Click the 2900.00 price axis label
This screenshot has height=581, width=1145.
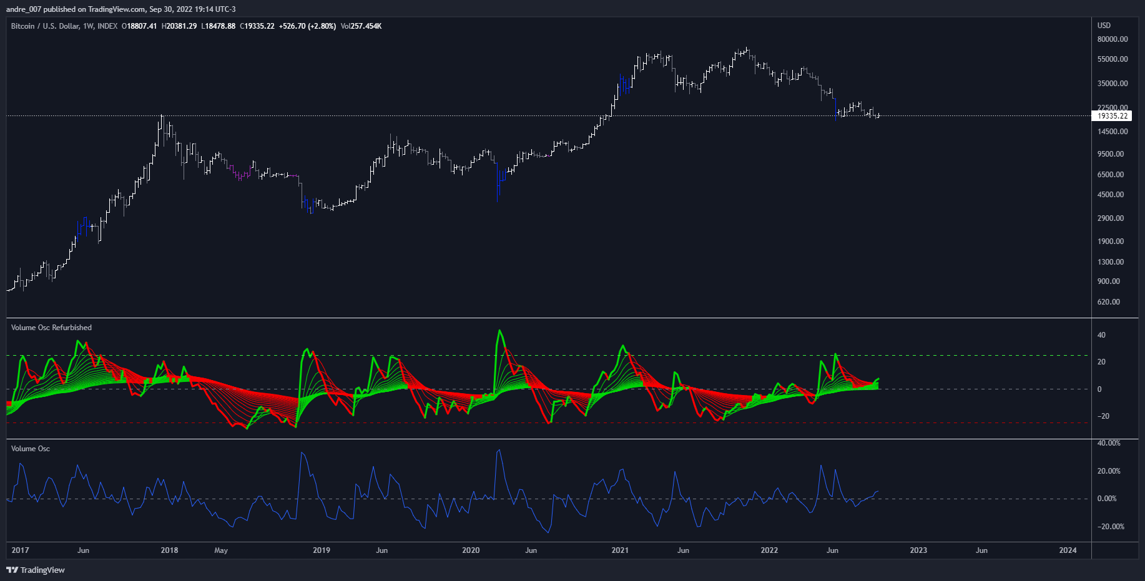[x=1111, y=218]
